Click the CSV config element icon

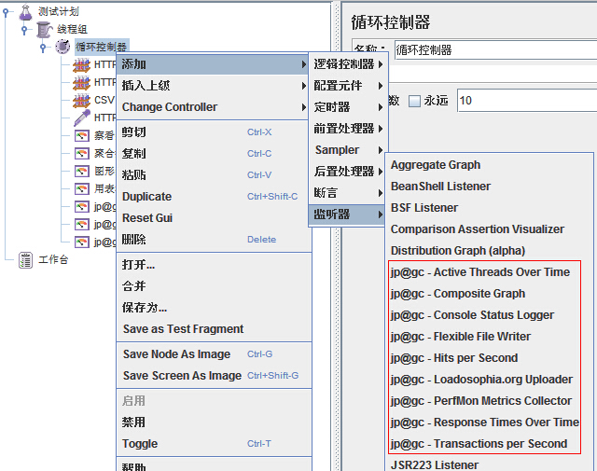coord(81,100)
